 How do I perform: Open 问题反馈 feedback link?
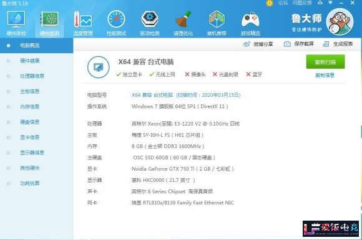click(301, 2)
